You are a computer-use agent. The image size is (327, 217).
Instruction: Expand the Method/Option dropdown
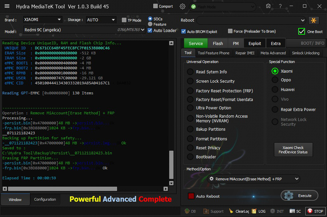point(297,179)
